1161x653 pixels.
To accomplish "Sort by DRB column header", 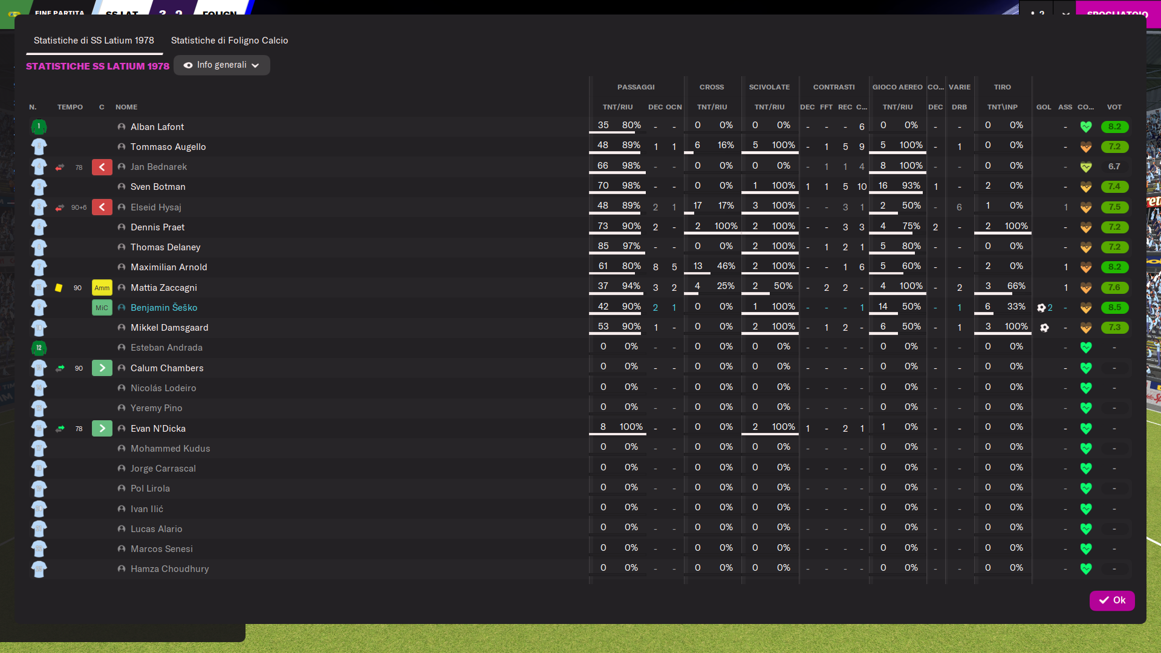I will 959,107.
